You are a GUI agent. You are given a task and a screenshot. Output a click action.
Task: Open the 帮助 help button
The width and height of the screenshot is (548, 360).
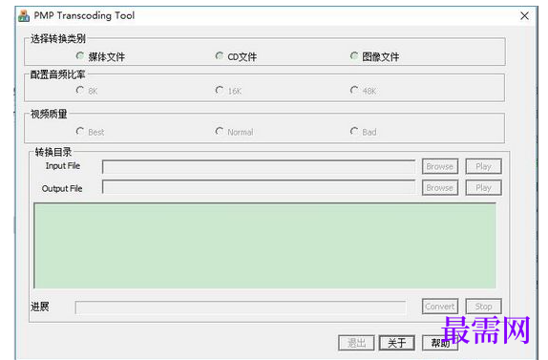click(x=440, y=343)
